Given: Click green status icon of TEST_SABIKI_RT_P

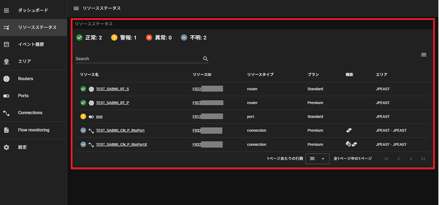Looking at the screenshot, I should coord(83,102).
